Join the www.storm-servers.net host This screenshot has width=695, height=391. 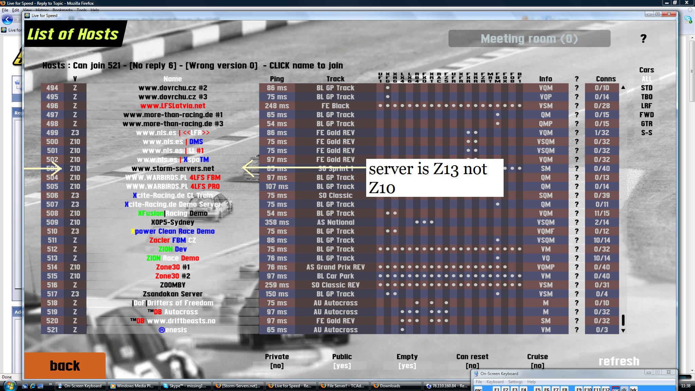pos(173,169)
